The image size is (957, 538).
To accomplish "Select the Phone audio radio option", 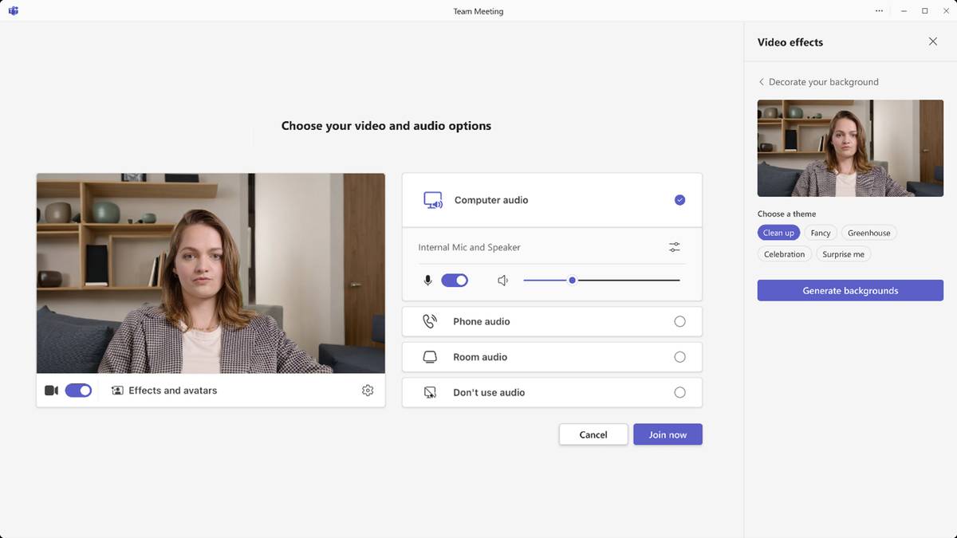I will point(679,321).
